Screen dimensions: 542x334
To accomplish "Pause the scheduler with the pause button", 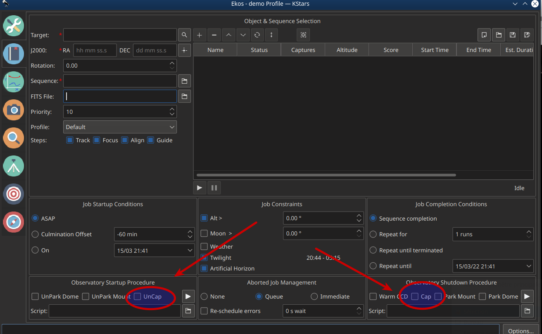I will coord(214,188).
